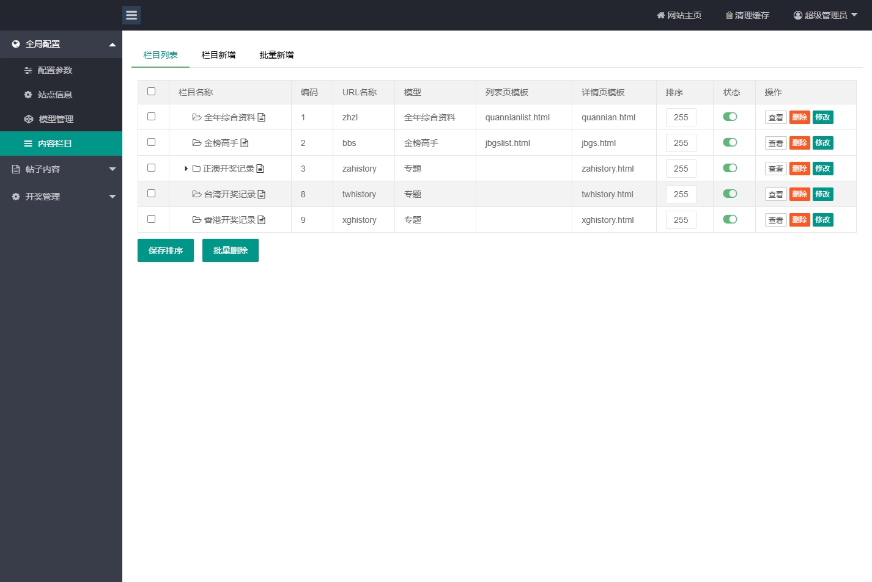This screenshot has width=872, height=582.
Task: Toggle the status switch for 正澳开奖记录
Action: tap(730, 168)
